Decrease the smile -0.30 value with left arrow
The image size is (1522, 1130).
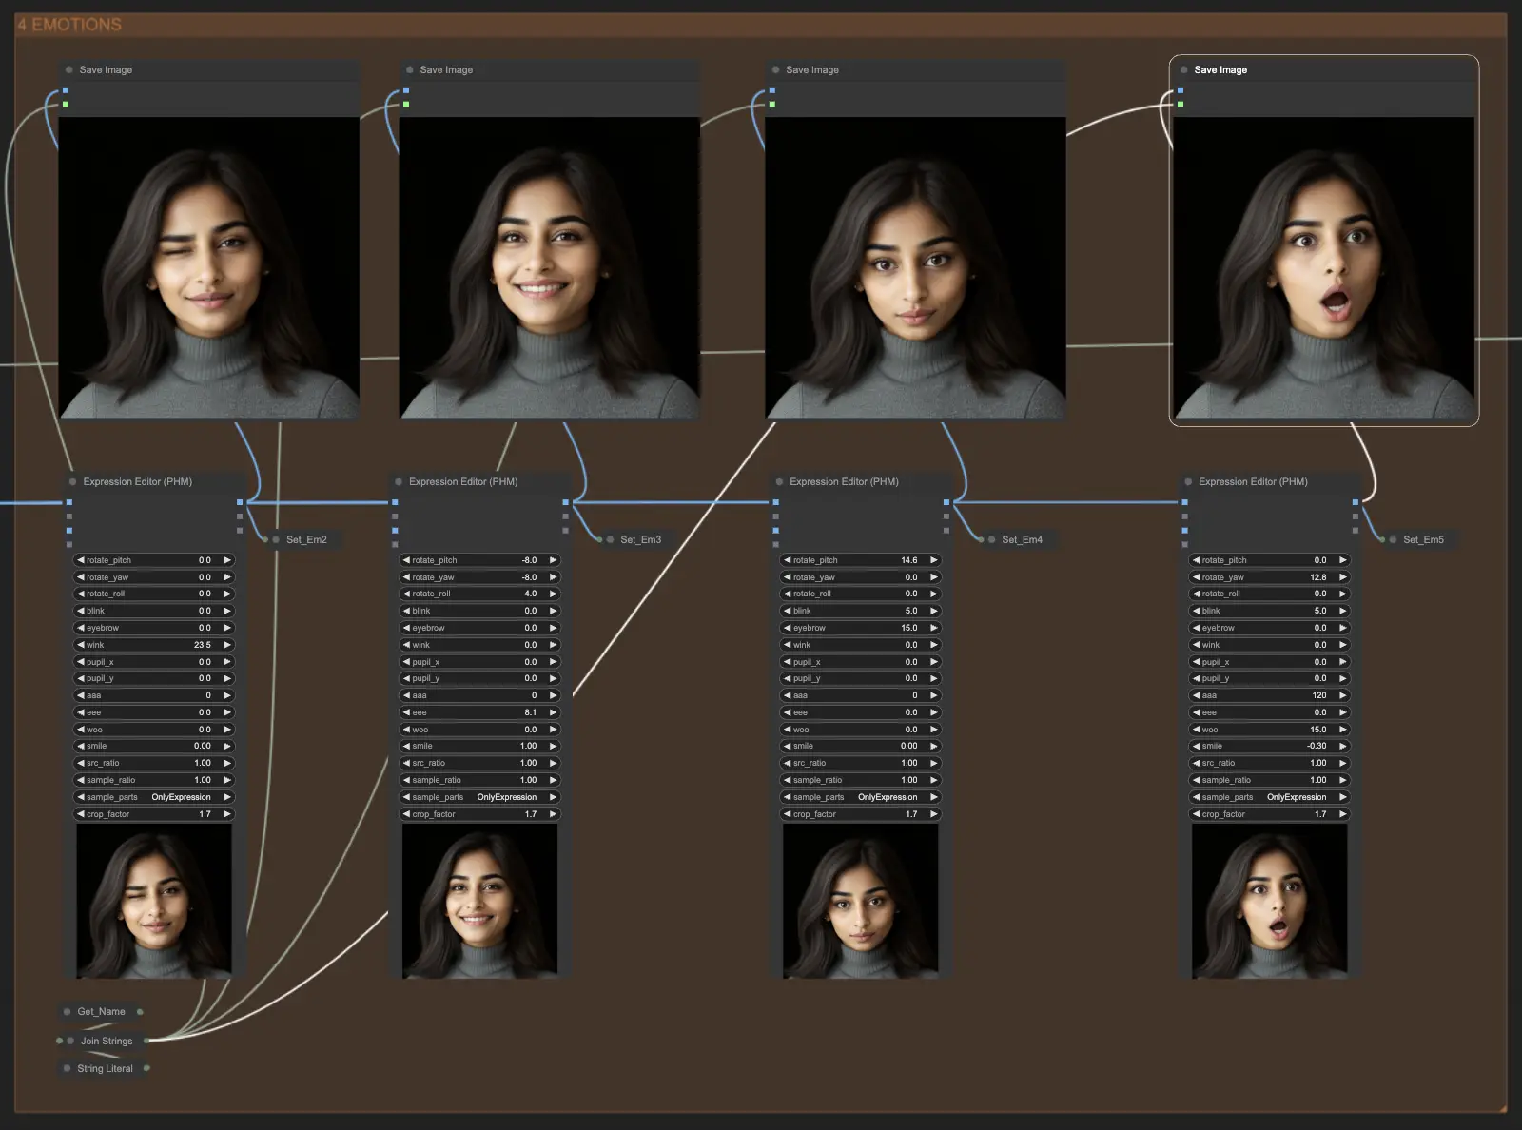click(1196, 747)
